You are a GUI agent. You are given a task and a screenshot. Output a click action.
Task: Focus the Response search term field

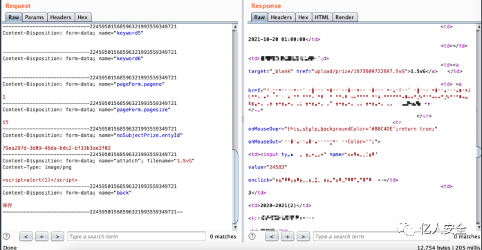(x=380, y=236)
